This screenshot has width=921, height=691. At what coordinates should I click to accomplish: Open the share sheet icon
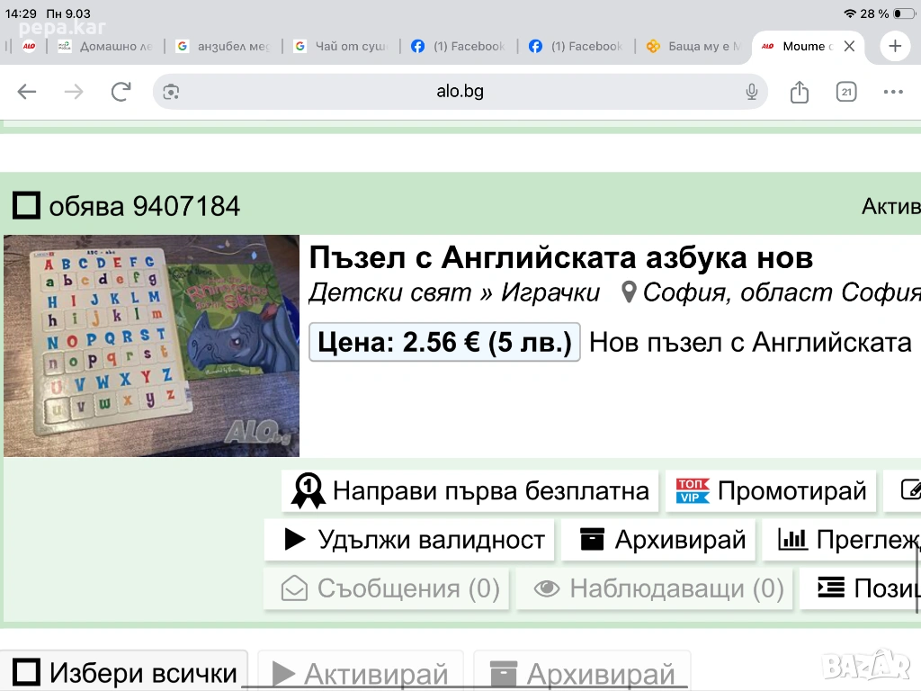tap(800, 92)
